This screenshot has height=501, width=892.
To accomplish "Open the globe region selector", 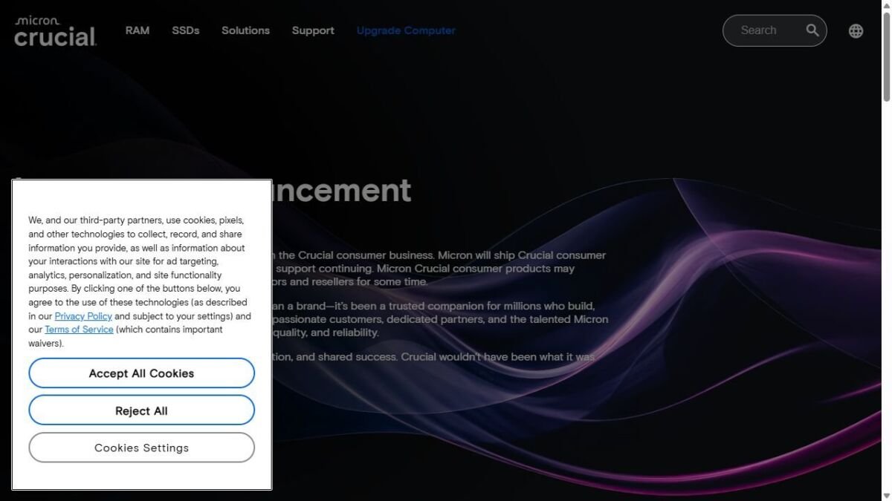I will (856, 31).
